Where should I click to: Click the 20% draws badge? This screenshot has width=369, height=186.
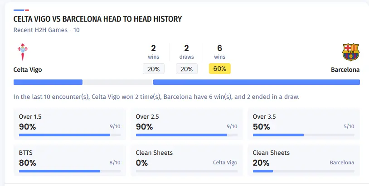(x=187, y=69)
